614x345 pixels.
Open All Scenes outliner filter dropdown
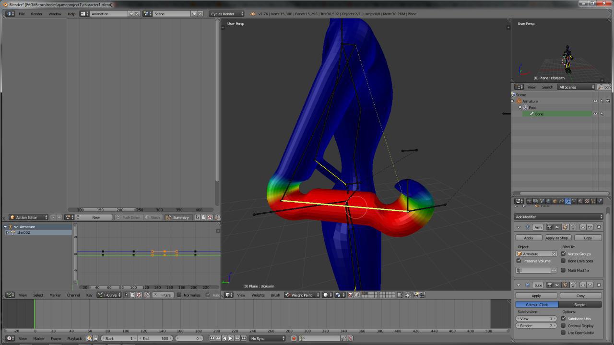coord(576,87)
